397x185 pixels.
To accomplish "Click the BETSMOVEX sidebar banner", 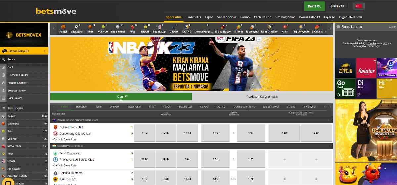I will 24,35.
